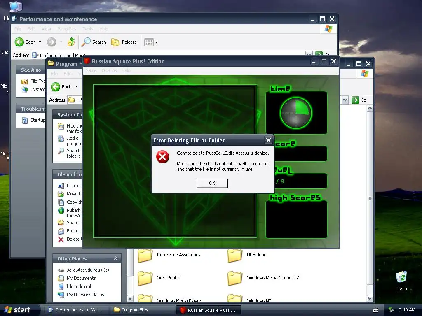The width and height of the screenshot is (422, 316).
Task: Click the Up folder icon in Performance window
Action: click(x=71, y=42)
